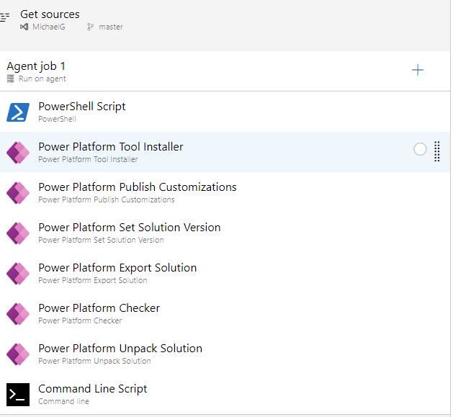Viewport: 453px width, 417px height.
Task: Select Power Platform Checker task
Action: tap(225, 313)
